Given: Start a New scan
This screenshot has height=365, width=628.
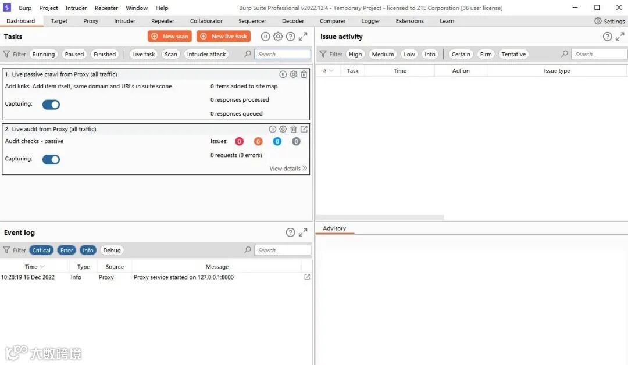Looking at the screenshot, I should [x=170, y=37].
